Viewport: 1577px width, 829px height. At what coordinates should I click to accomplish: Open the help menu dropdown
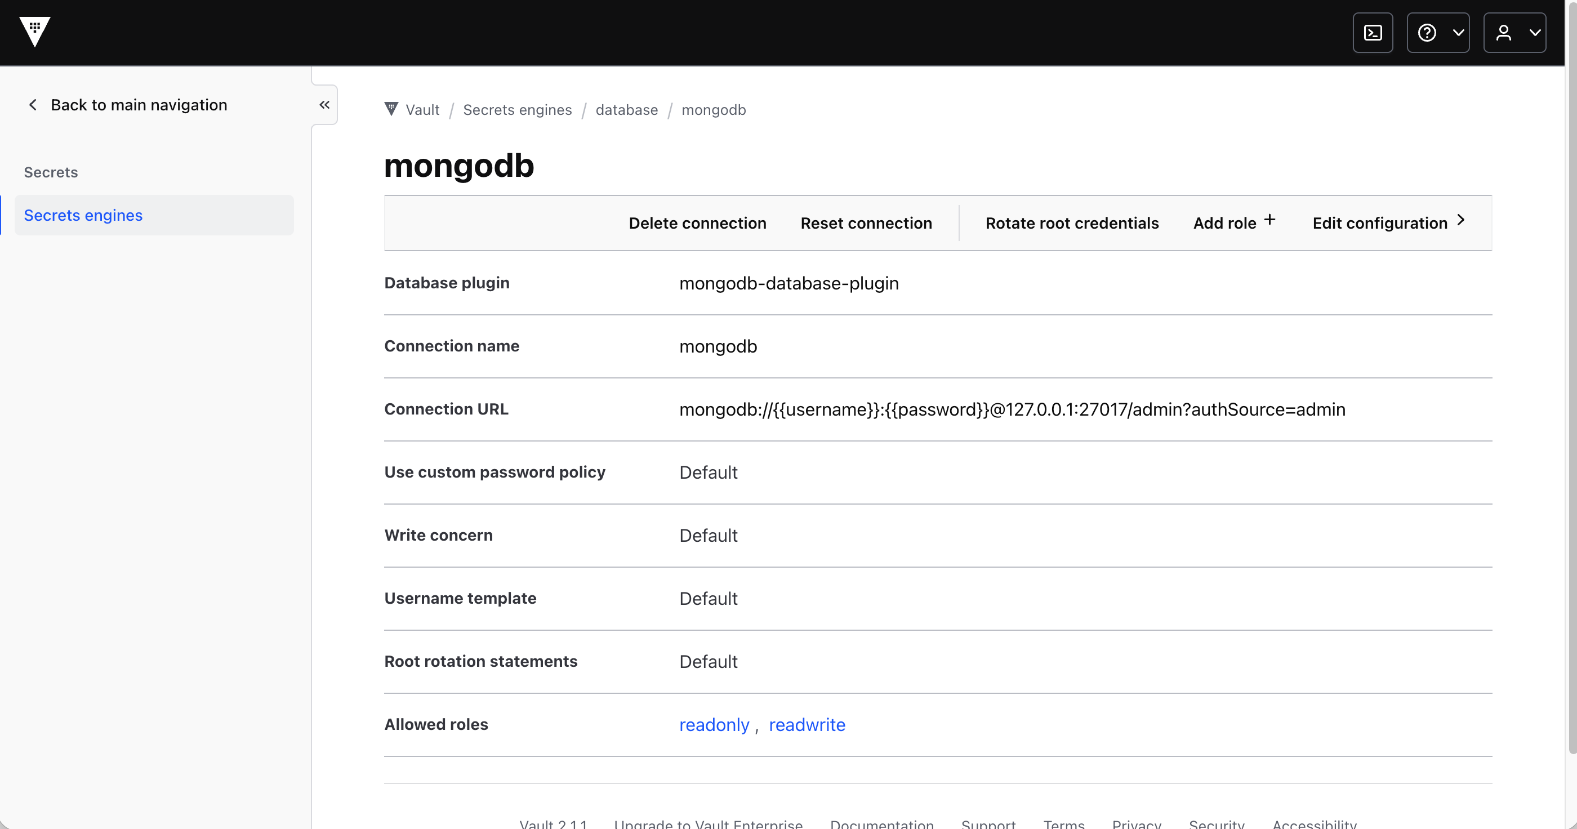coord(1438,33)
